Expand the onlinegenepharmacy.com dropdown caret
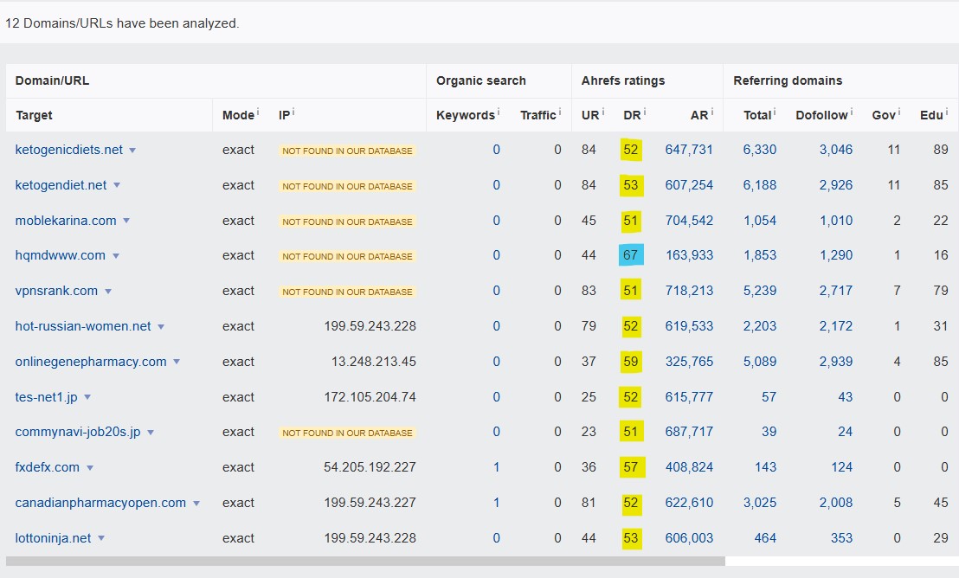This screenshot has width=959, height=578. click(x=177, y=362)
